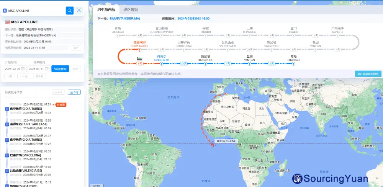Viewport: 383px width, 187px height.
Task: Click the red ship marker on the map
Action: (212, 145)
